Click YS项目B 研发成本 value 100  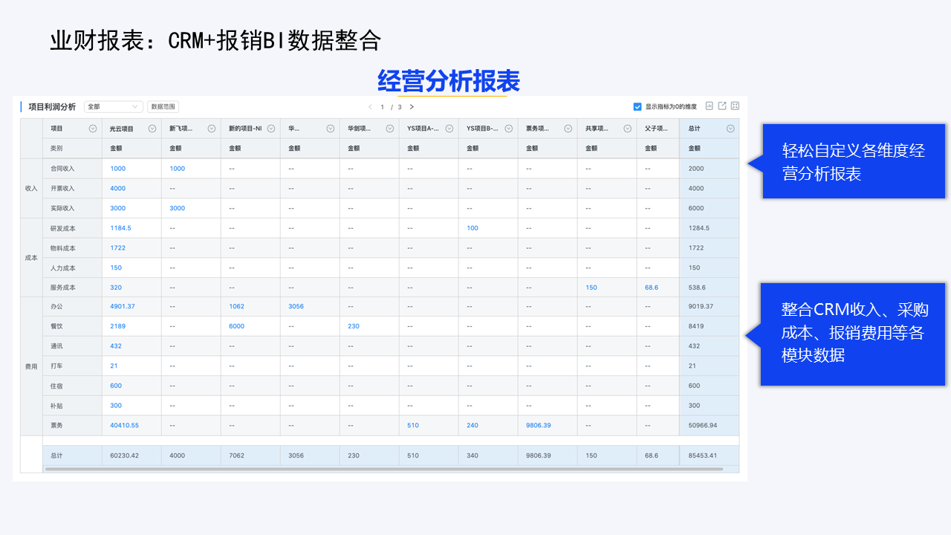[x=473, y=228]
